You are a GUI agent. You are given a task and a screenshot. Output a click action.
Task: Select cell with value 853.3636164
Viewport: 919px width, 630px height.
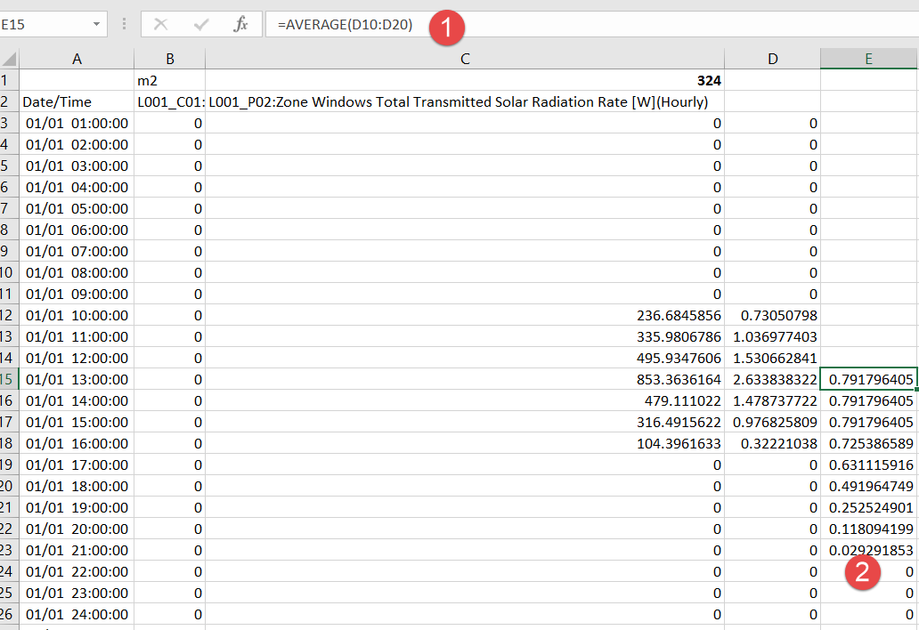click(465, 379)
